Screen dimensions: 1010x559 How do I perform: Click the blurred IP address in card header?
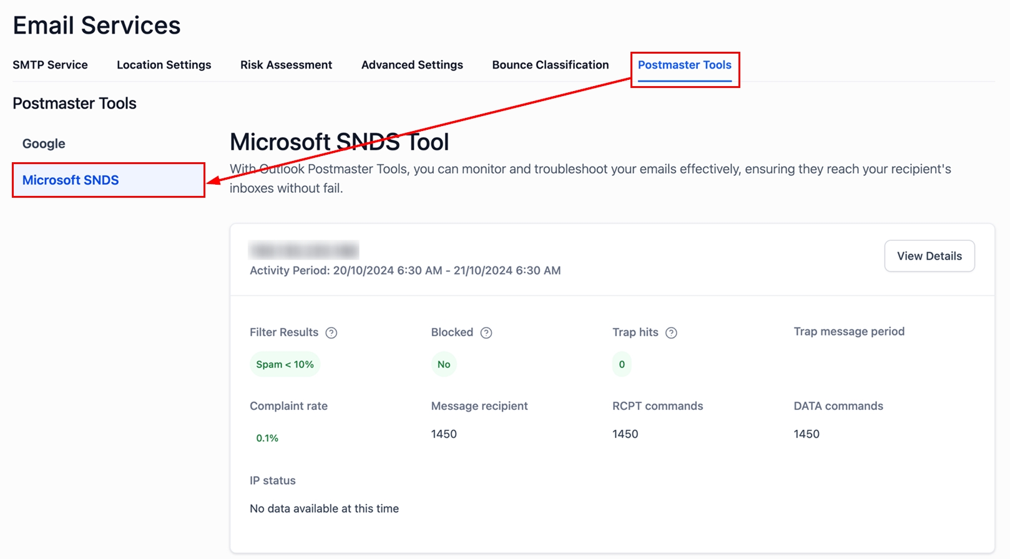click(304, 251)
